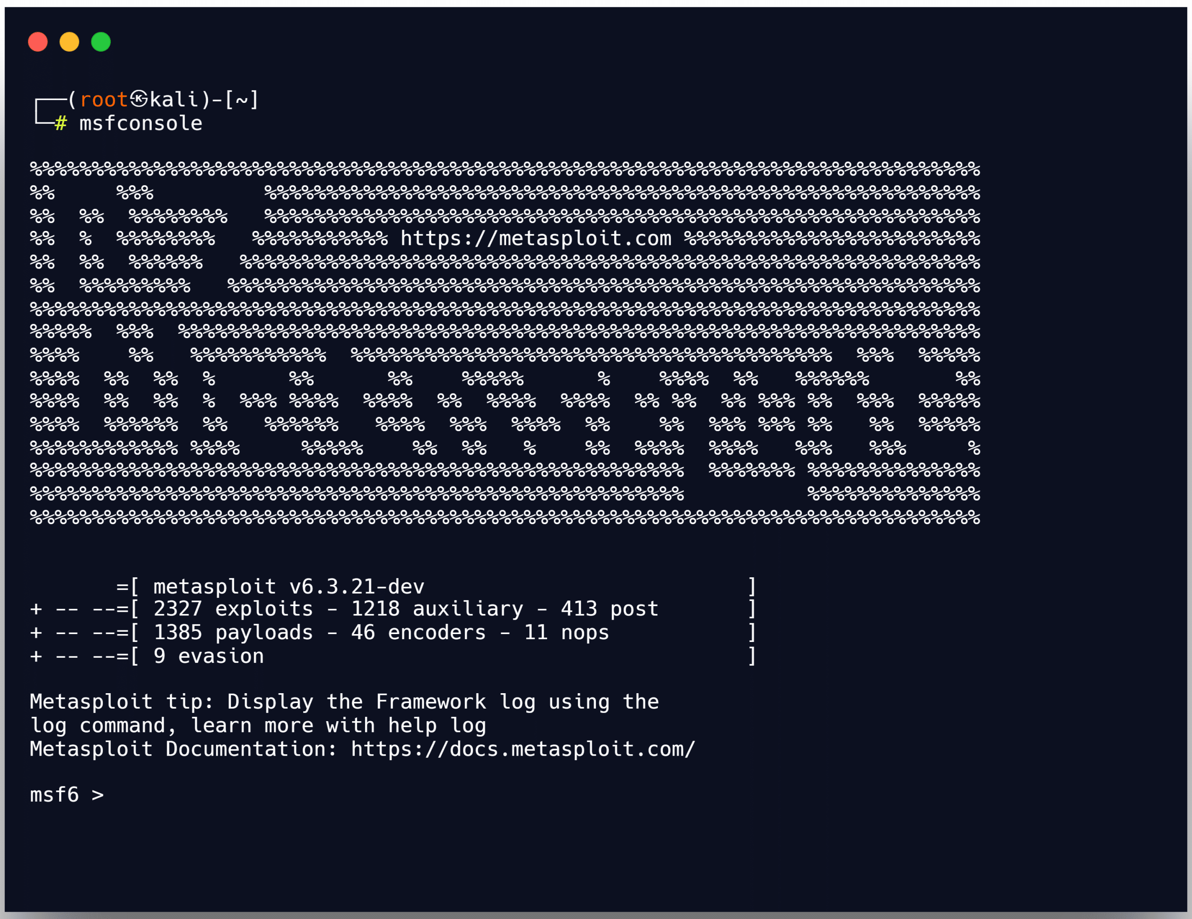1192x919 pixels.
Task: Select the msfconsole terminal window
Action: 596,459
